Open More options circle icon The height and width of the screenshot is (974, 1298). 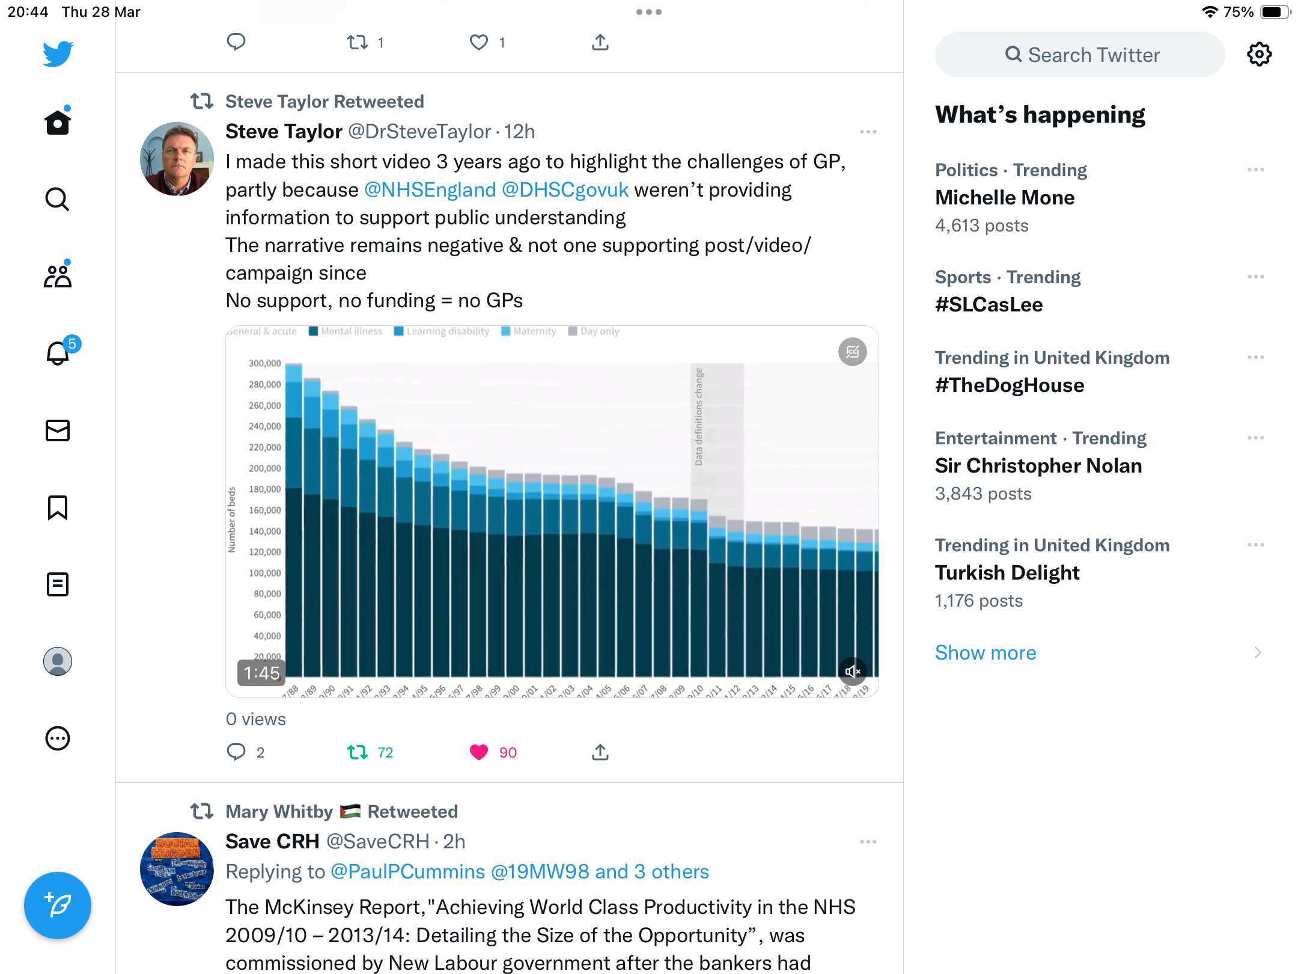pos(58,738)
